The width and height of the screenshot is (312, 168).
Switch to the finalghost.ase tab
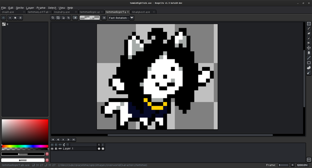[x=144, y=12]
